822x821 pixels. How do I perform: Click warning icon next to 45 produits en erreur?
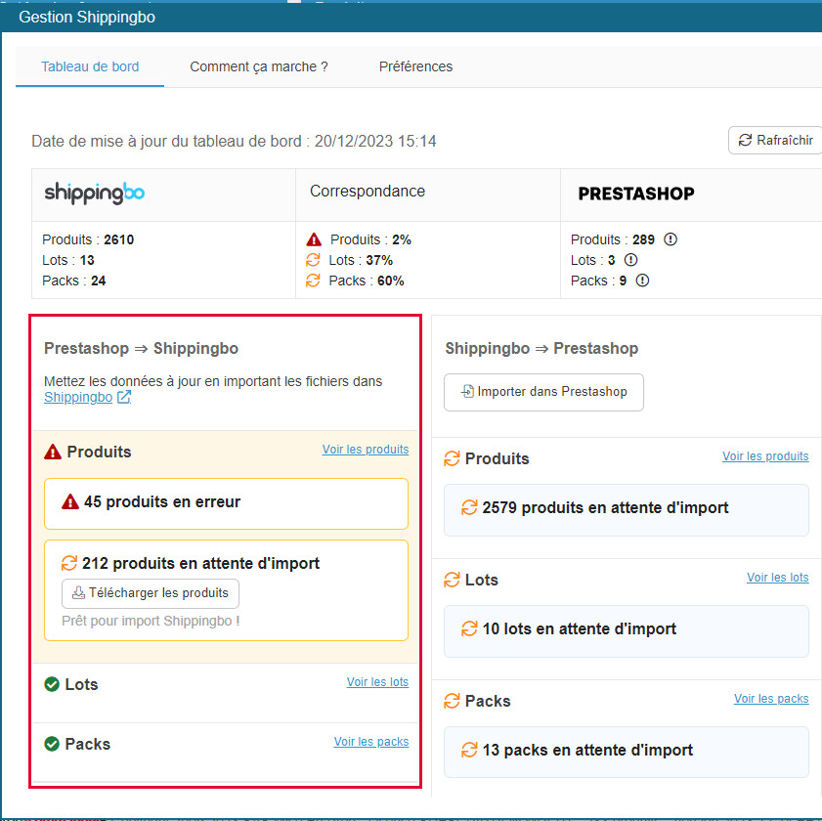(x=70, y=501)
